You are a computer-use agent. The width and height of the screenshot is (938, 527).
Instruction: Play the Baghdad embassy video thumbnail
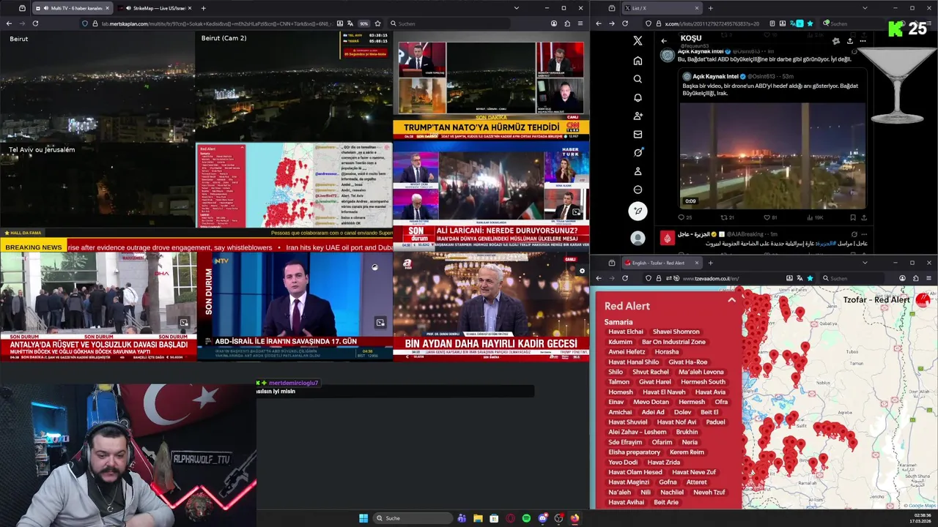[x=772, y=156]
